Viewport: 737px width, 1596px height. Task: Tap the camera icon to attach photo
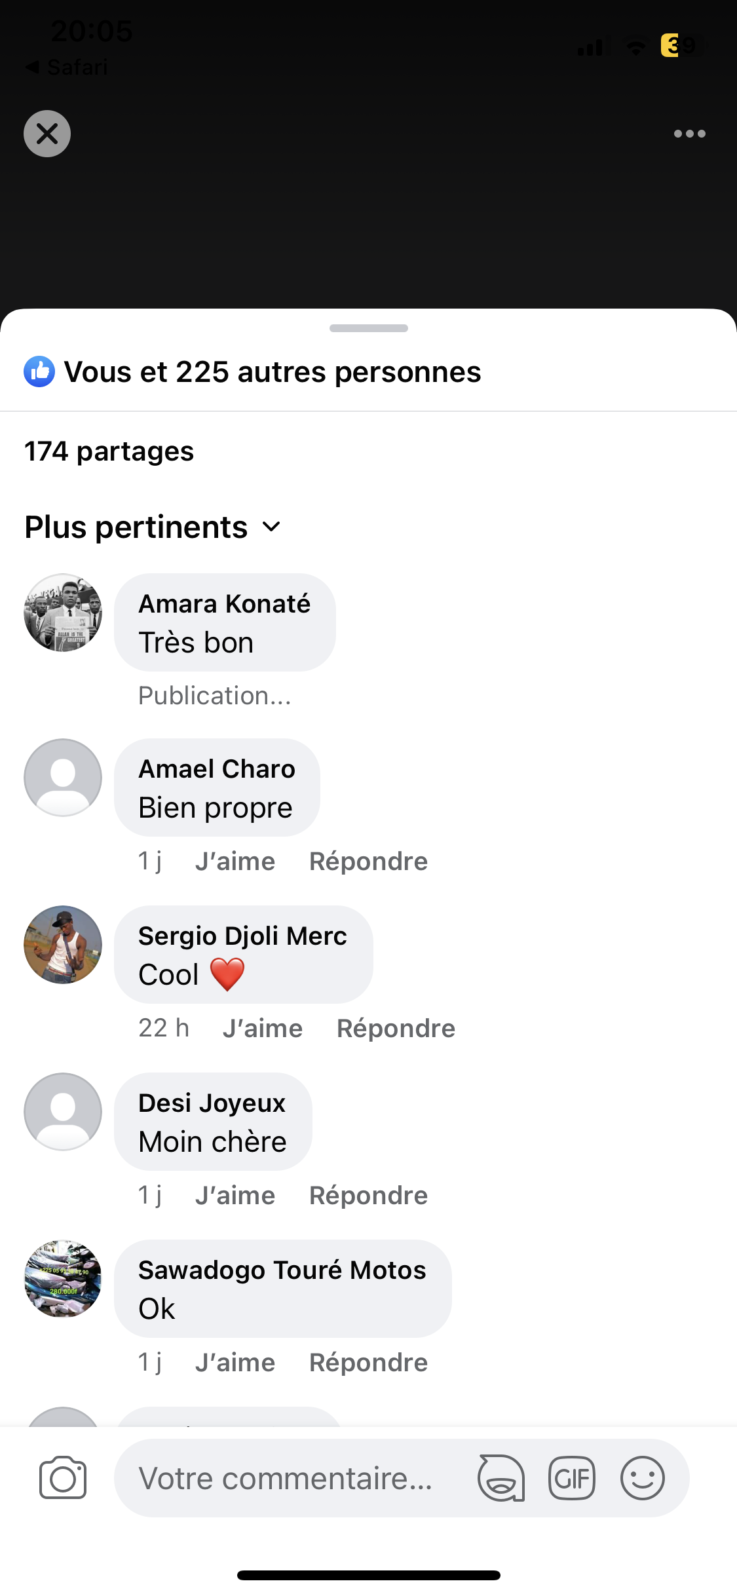click(63, 1478)
